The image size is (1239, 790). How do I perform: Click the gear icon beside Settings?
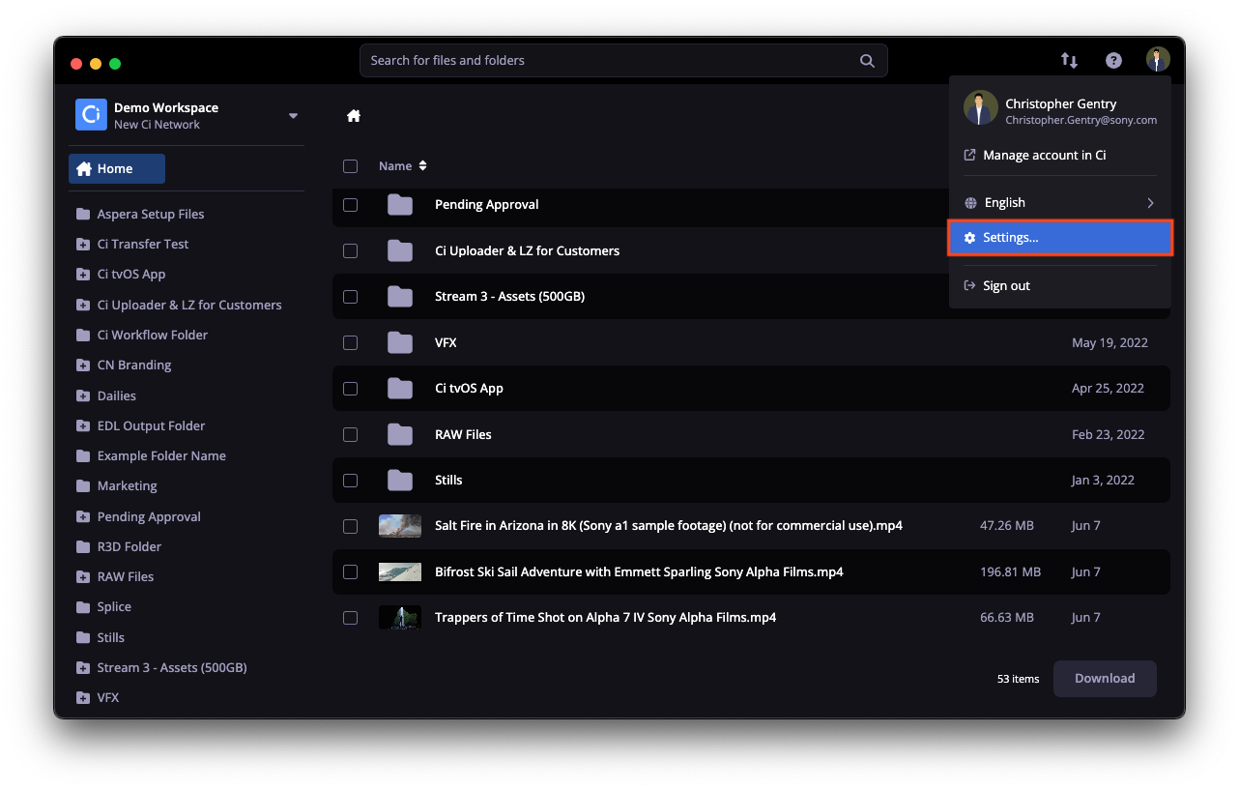click(970, 237)
